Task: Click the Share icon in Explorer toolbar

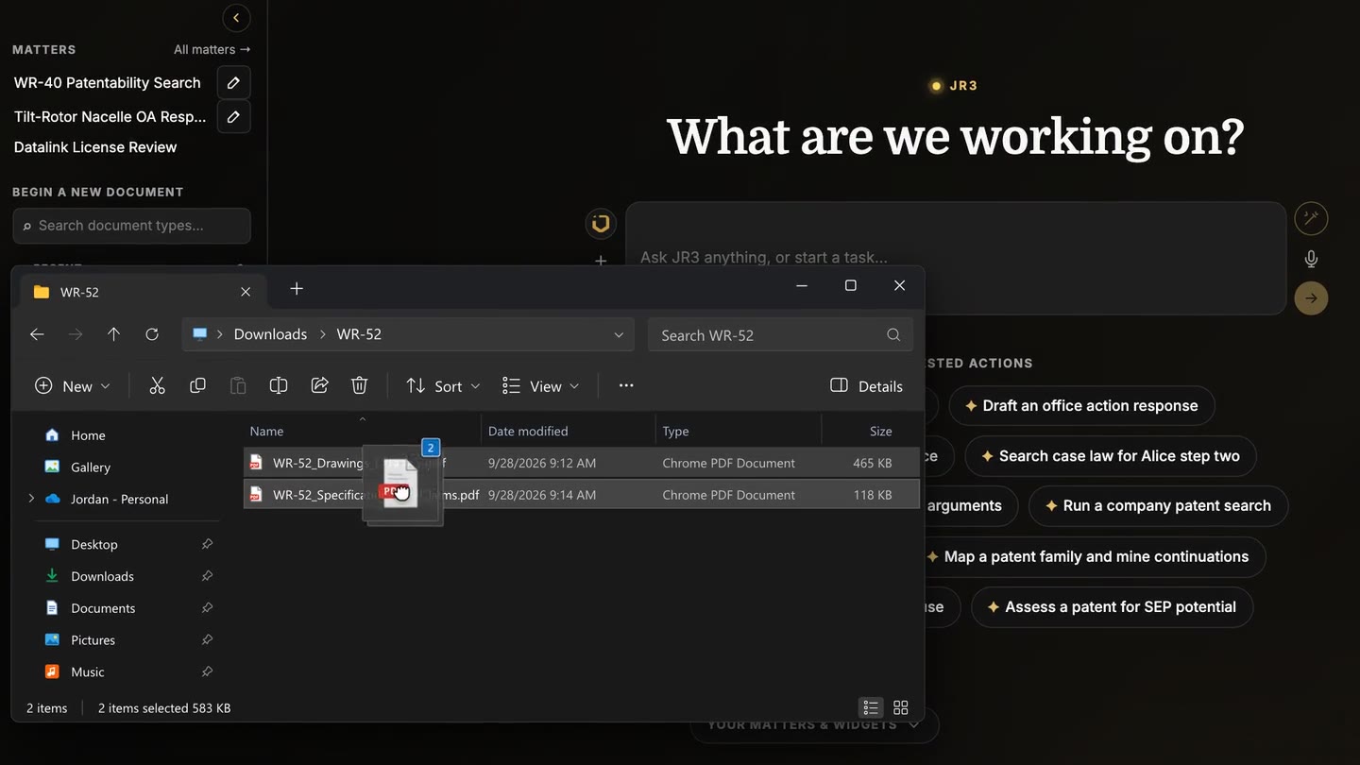Action: coord(319,385)
